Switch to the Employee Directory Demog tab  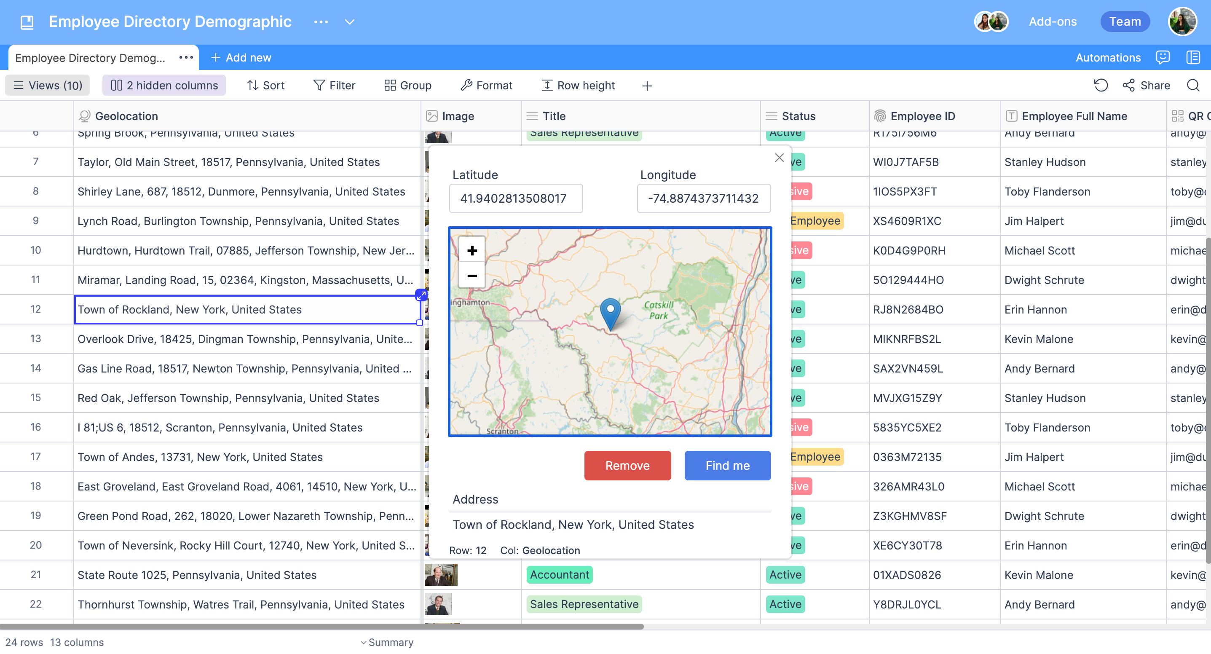pos(89,57)
